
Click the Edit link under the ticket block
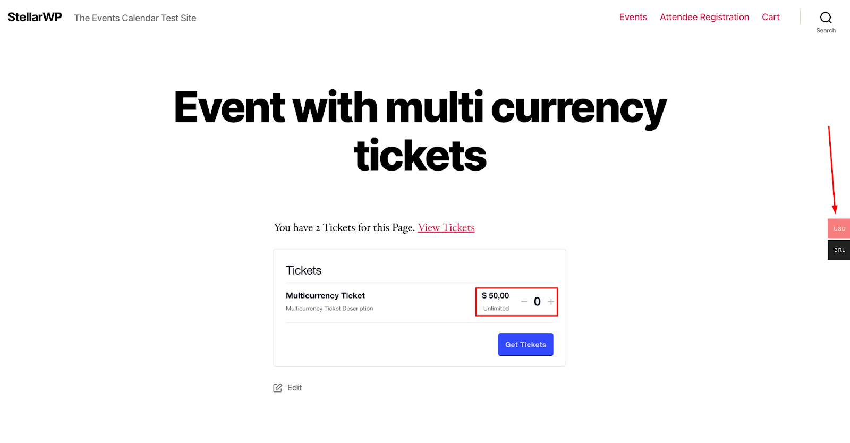coord(293,387)
